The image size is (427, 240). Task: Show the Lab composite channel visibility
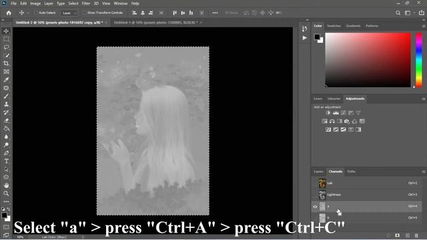pos(315,183)
